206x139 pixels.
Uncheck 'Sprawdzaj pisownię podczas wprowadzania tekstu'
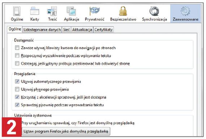(17, 105)
